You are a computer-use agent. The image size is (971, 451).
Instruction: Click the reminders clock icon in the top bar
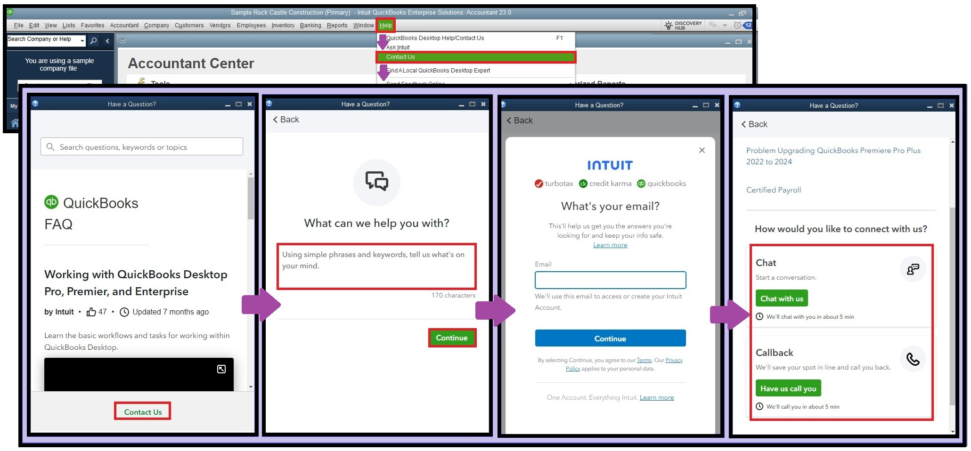pos(737,25)
